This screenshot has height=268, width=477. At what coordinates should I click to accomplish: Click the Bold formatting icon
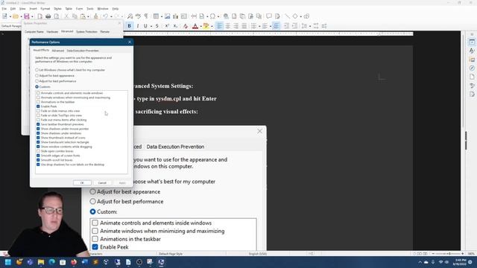pyautogui.click(x=129, y=26)
